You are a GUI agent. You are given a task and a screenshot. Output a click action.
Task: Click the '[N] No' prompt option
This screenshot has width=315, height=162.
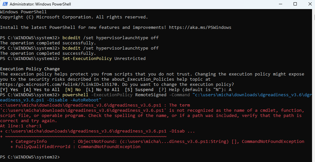(x=73, y=90)
